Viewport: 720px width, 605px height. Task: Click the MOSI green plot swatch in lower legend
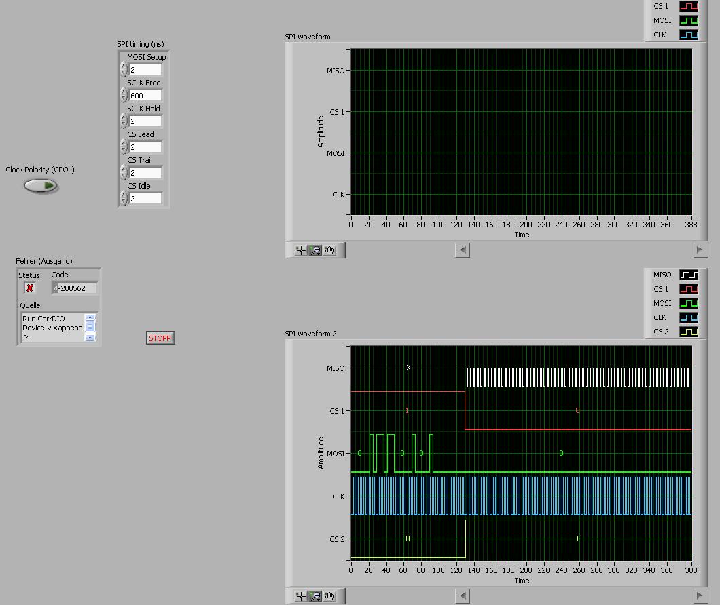click(x=689, y=303)
